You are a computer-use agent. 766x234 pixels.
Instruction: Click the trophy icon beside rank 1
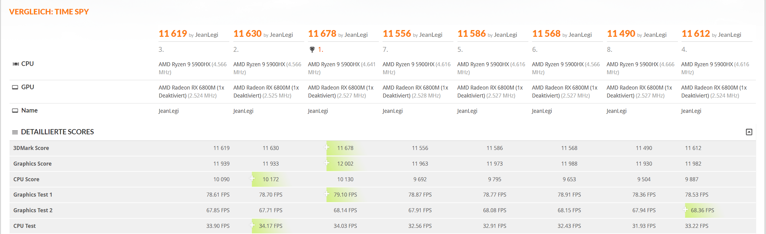coord(312,49)
